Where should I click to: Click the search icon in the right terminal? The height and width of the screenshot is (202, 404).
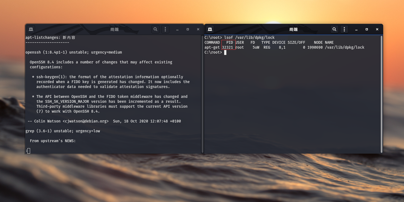click(x=334, y=29)
